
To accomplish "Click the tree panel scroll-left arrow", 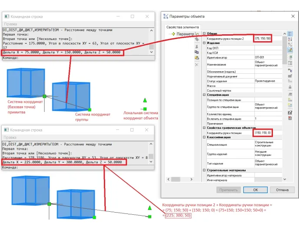I will coord(168,179).
